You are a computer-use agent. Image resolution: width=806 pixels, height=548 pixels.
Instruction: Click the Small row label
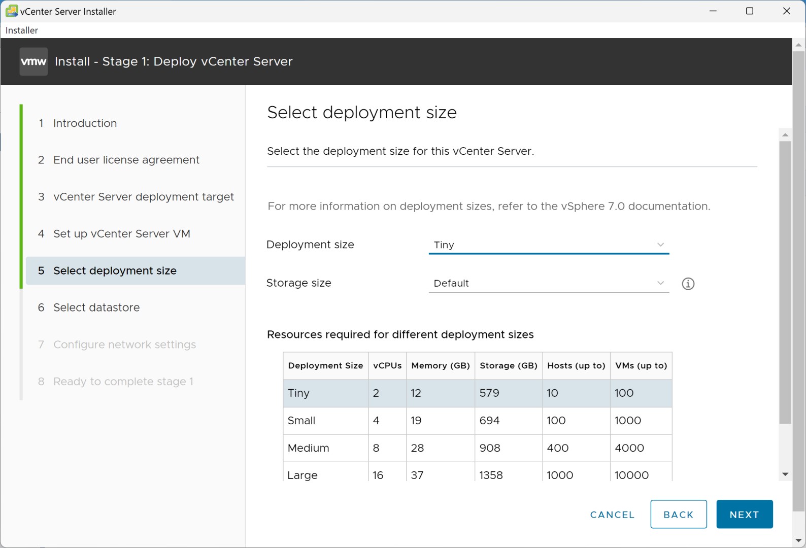301,421
